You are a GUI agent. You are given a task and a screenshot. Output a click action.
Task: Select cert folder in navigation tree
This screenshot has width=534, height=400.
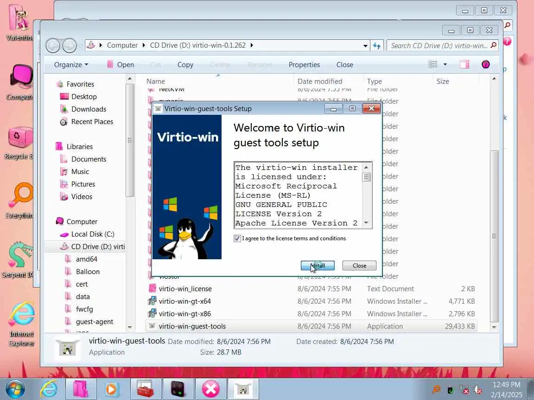(x=82, y=284)
